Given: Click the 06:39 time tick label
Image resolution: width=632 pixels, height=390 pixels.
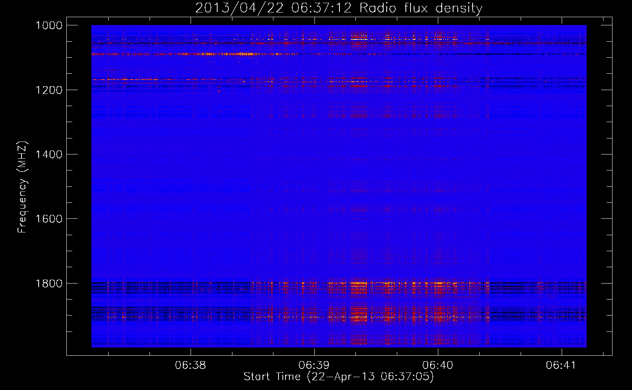Looking at the screenshot, I should pos(314,365).
